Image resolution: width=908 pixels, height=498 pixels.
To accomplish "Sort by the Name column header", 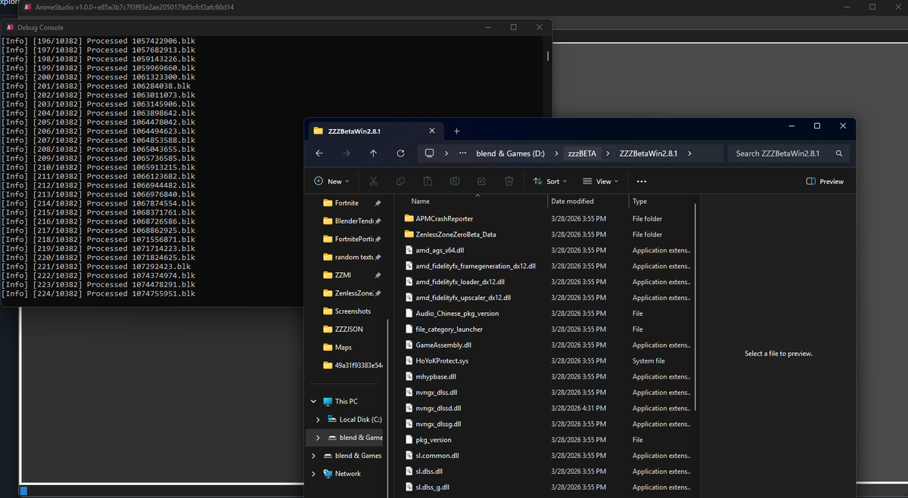I will 421,201.
